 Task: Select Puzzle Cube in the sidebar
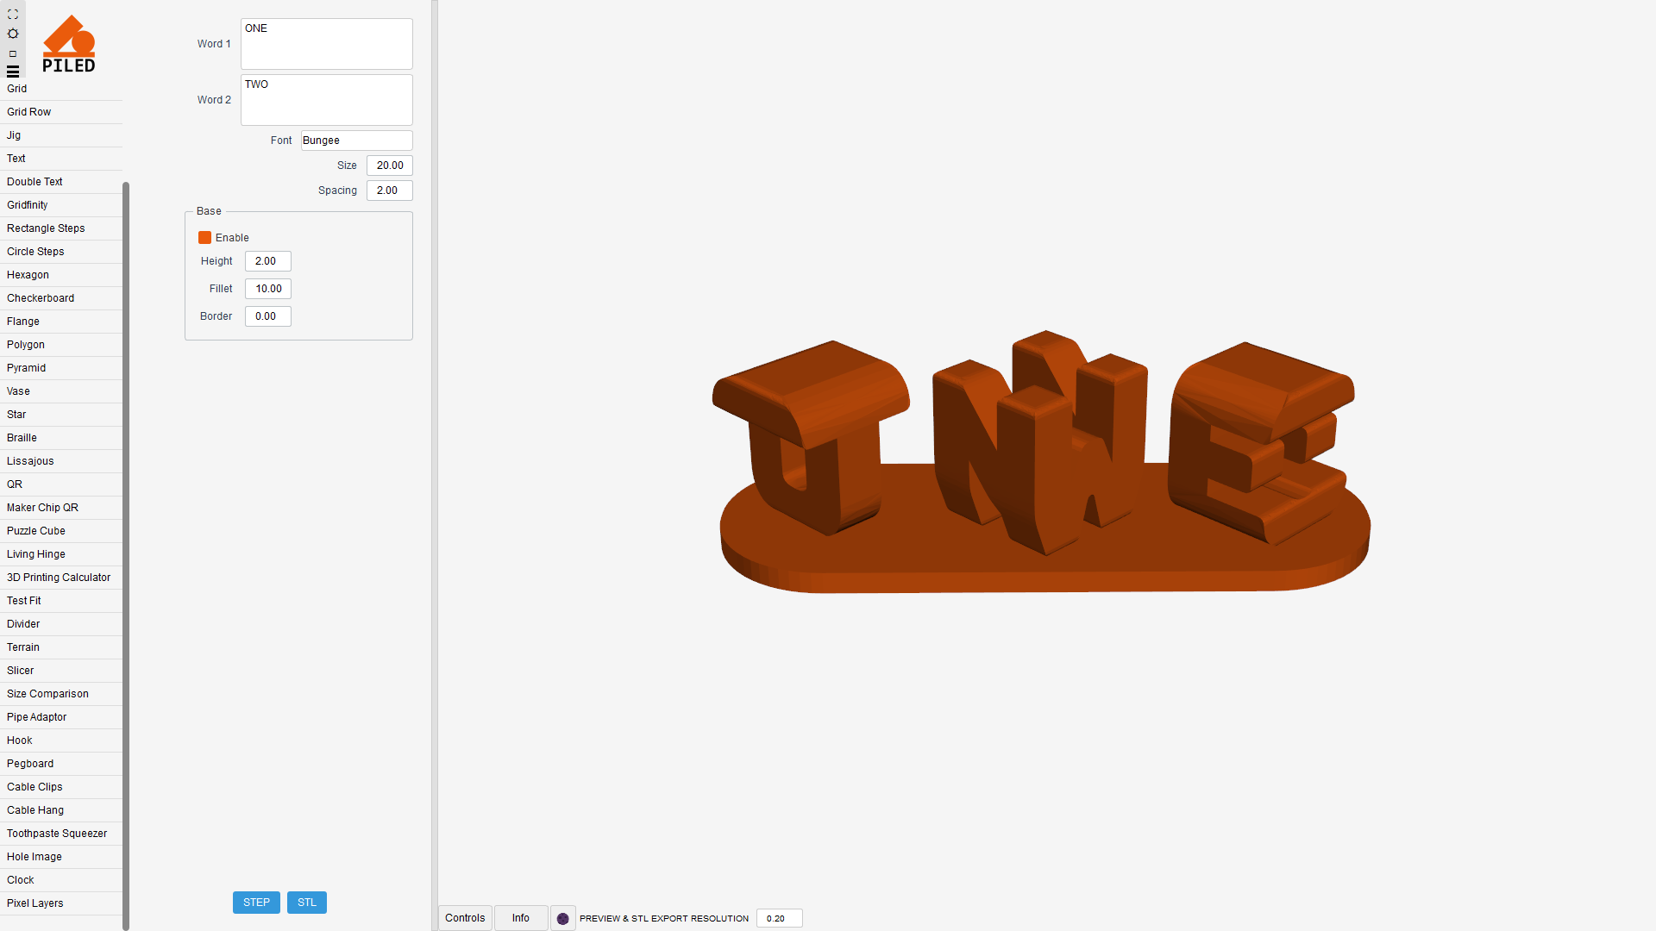[60, 531]
